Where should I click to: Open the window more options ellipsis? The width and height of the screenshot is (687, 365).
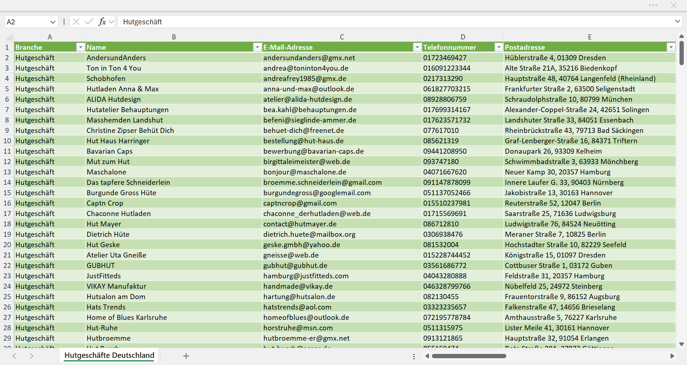pos(653,5)
